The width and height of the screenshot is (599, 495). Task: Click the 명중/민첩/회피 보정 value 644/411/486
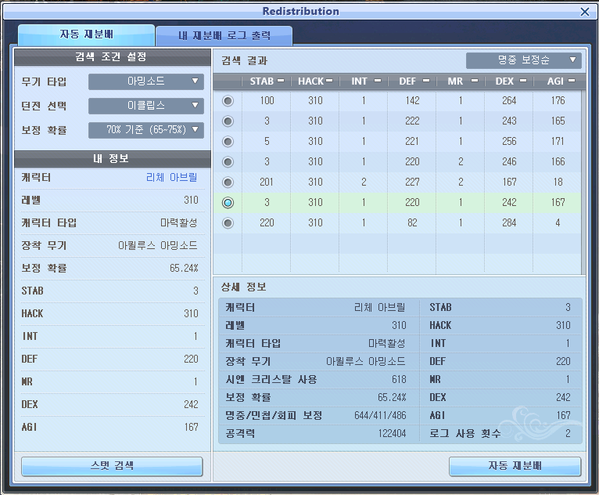point(380,415)
